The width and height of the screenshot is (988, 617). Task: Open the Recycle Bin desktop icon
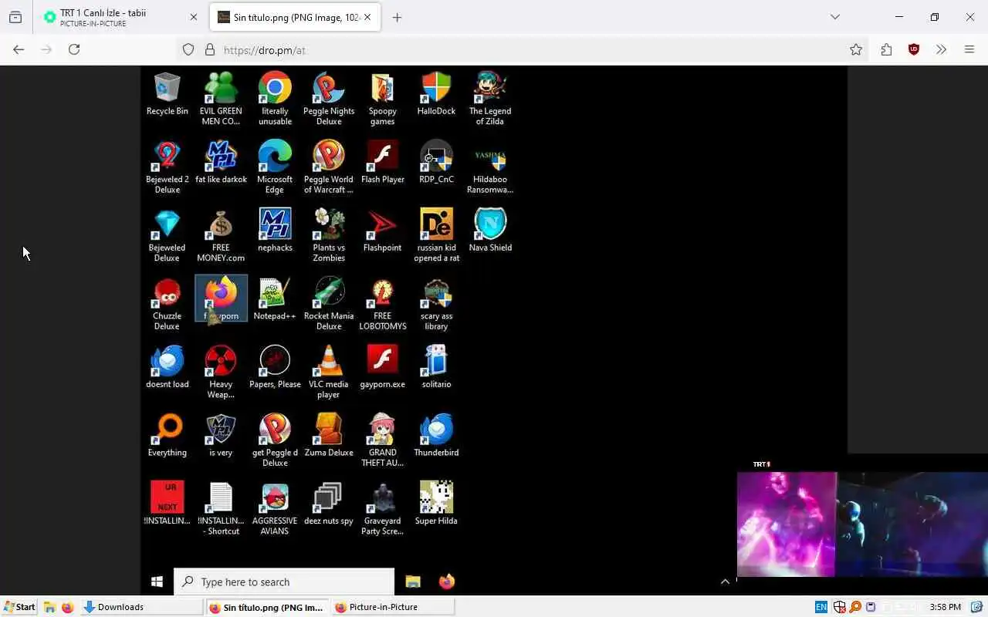click(x=167, y=94)
